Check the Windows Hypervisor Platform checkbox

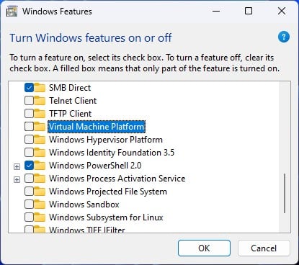[x=29, y=140]
